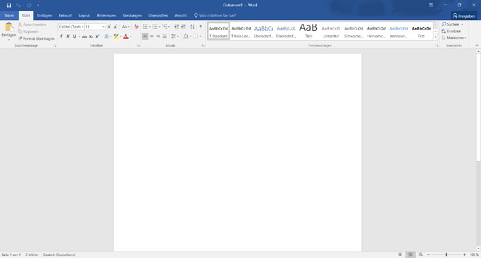Click the Save icon in quick access toolbar
The width and height of the screenshot is (481, 258).
(x=9, y=5)
